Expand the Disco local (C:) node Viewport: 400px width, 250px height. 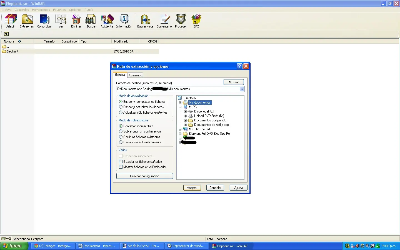[x=185, y=111]
